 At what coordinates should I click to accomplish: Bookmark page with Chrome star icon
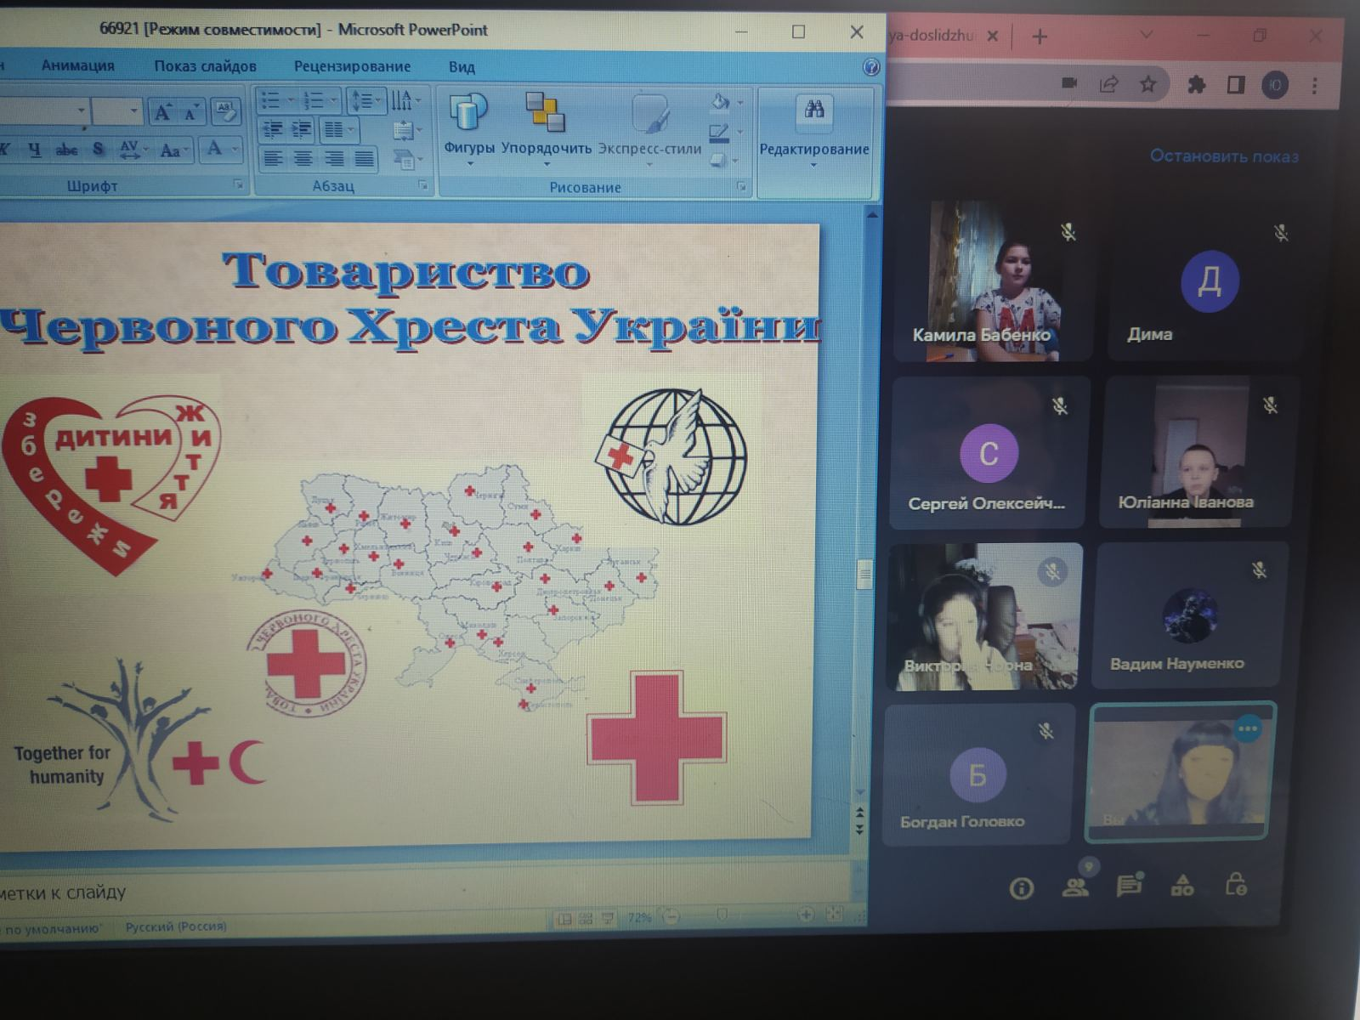point(1147,83)
